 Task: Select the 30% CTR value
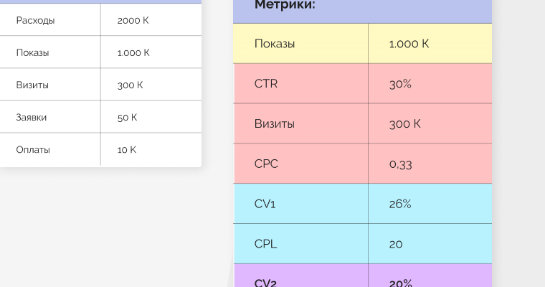tap(400, 83)
